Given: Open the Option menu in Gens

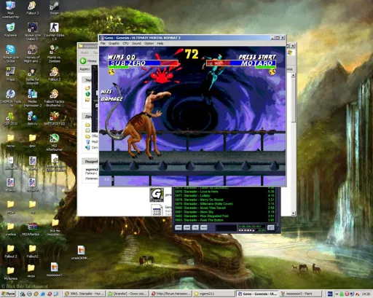Looking at the screenshot, I should pos(149,43).
